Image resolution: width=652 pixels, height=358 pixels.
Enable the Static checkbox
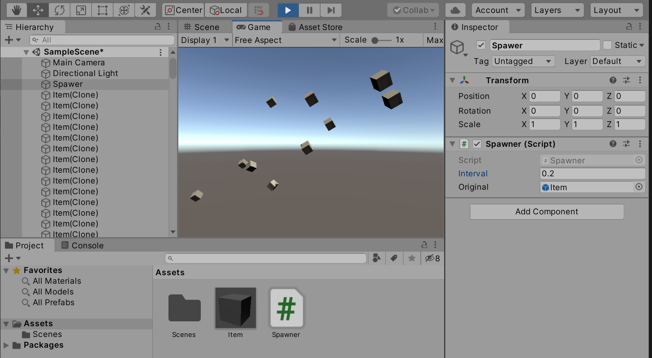607,45
